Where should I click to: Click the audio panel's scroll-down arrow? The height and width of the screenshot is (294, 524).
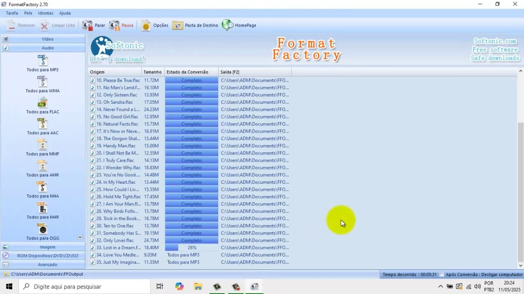pyautogui.click(x=80, y=238)
